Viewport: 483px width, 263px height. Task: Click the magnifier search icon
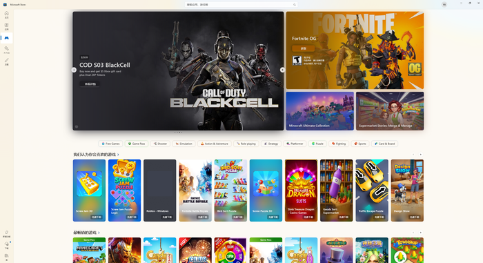tap(295, 5)
